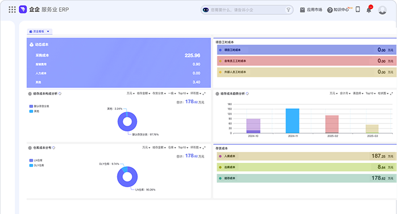Click the 服务业 ERP title text
398x214 pixels.
(x=55, y=10)
